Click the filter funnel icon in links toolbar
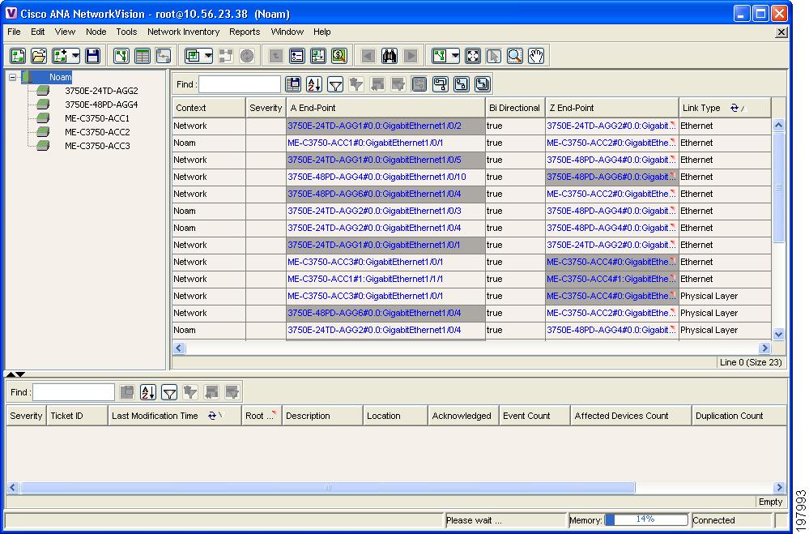809x534 pixels. click(x=335, y=84)
